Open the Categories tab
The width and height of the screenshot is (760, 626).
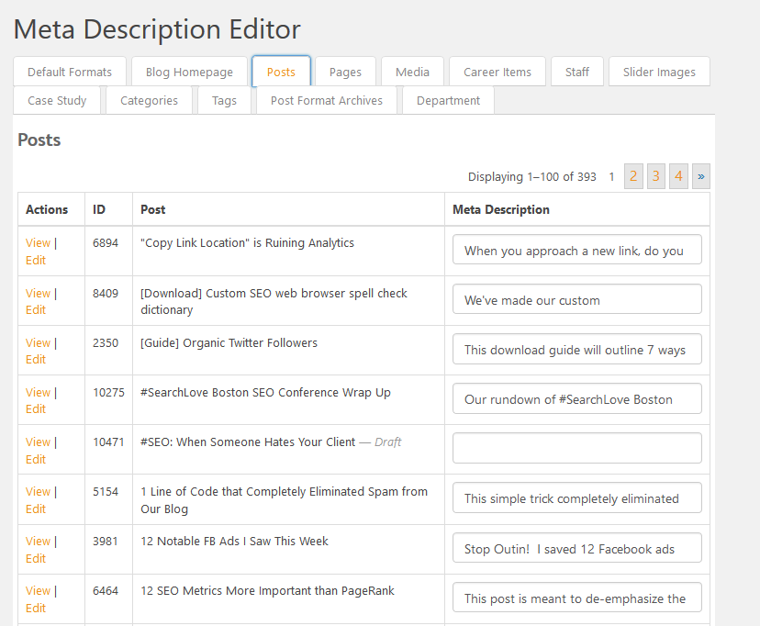pos(149,100)
